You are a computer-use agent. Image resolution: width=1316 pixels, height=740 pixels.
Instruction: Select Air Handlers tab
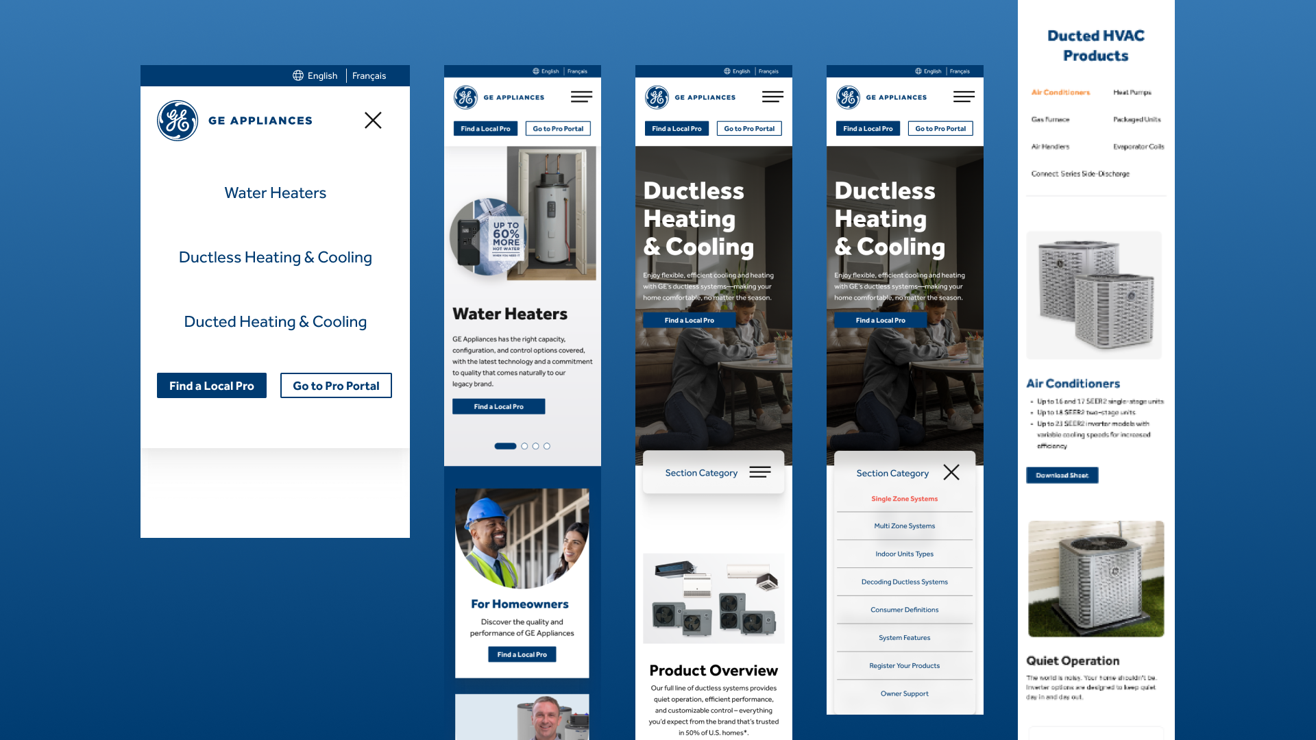coord(1050,147)
